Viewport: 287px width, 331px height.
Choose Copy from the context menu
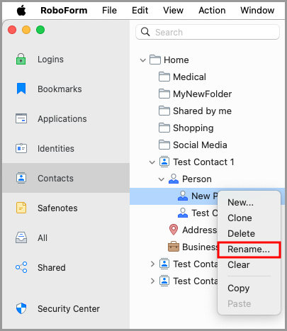click(x=249, y=288)
